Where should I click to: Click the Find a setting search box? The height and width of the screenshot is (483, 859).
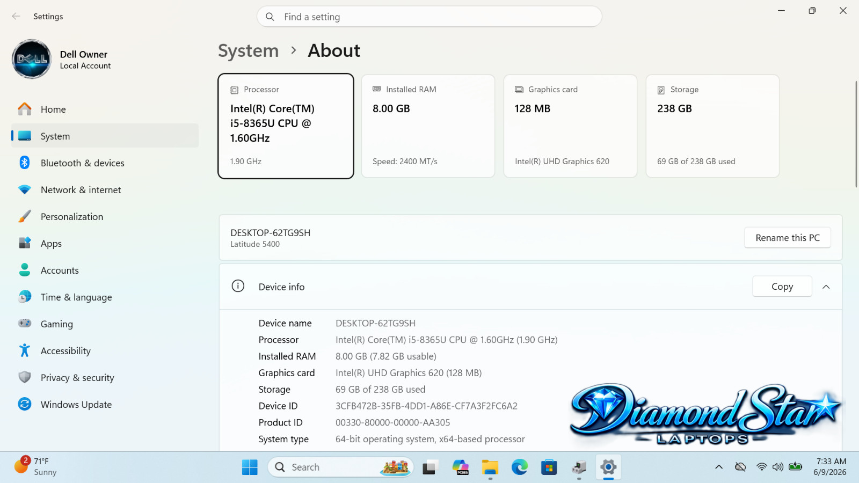(x=429, y=17)
